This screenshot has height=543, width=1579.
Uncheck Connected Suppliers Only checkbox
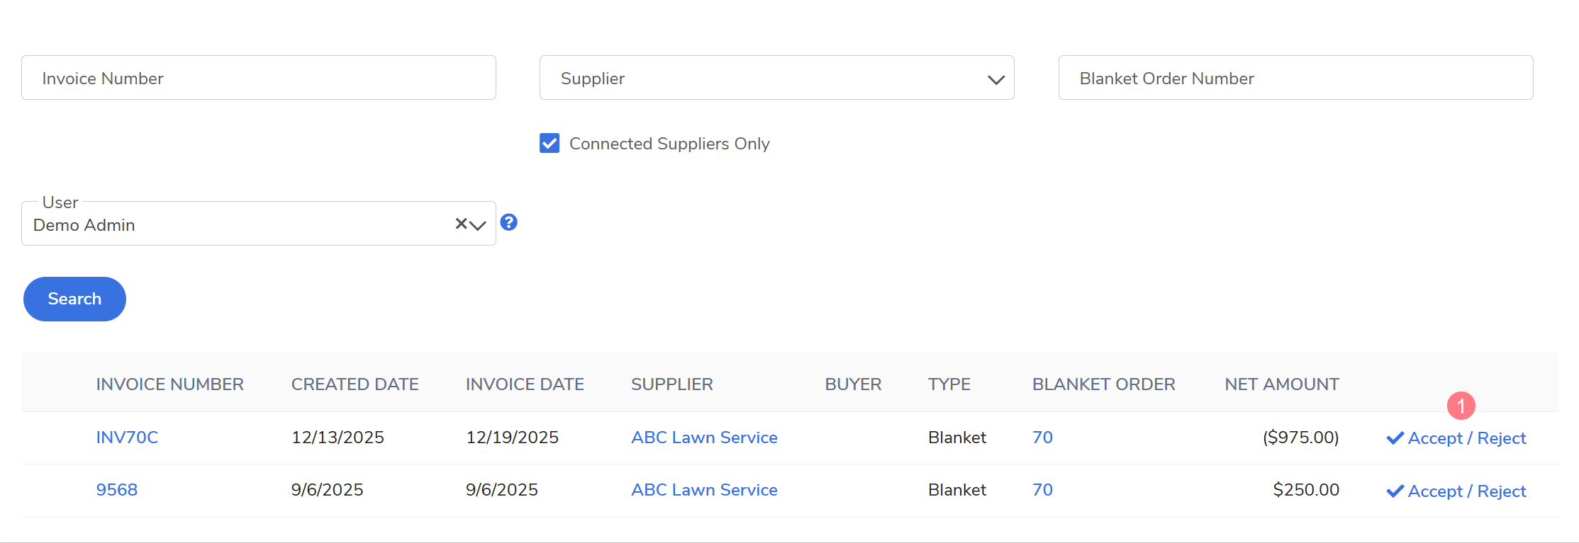click(549, 144)
